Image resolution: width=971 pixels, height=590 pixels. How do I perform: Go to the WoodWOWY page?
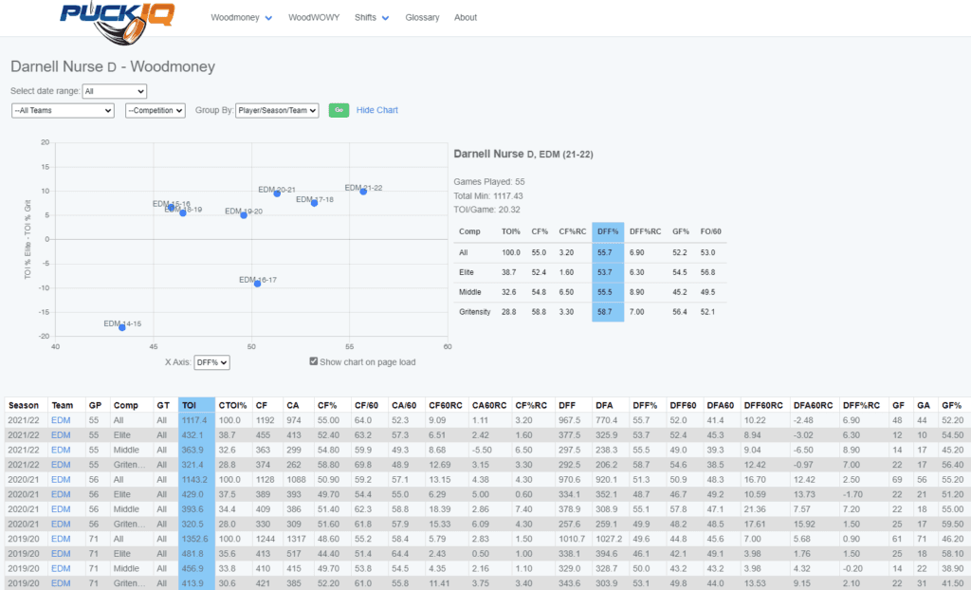313,18
